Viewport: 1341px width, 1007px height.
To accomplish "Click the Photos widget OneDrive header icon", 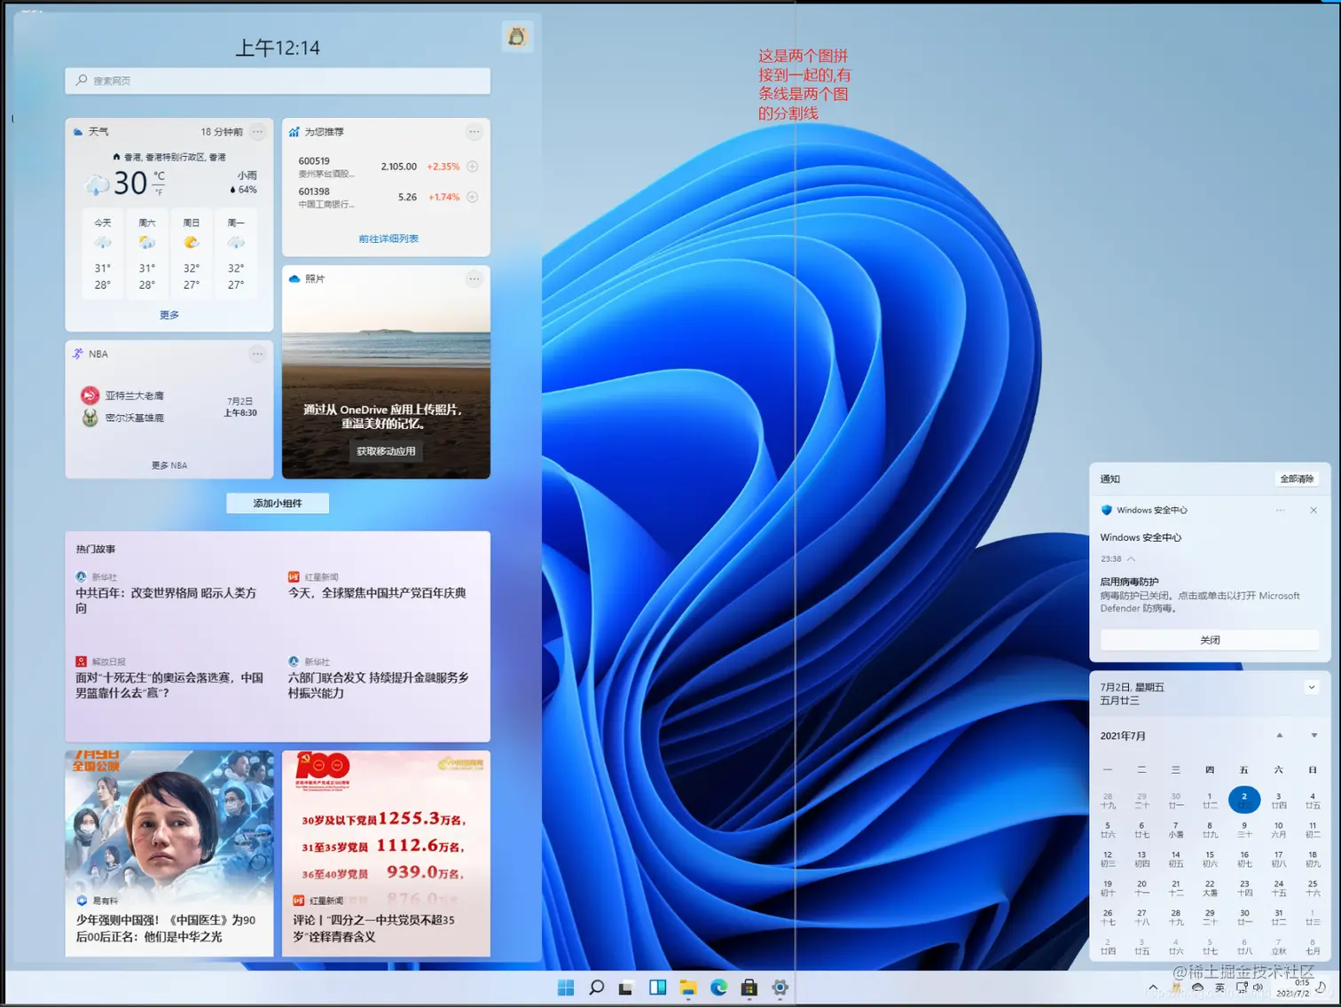I will click(x=294, y=279).
